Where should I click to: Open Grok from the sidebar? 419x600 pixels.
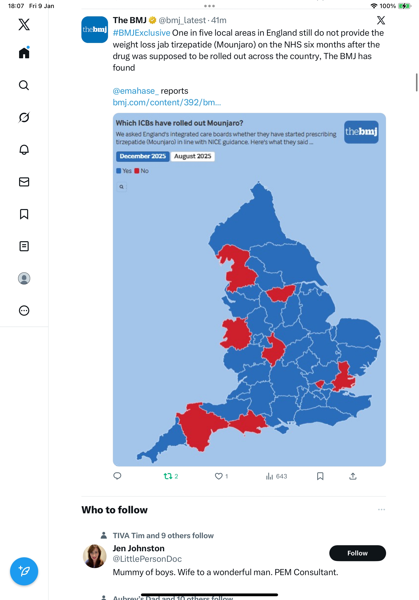[24, 117]
